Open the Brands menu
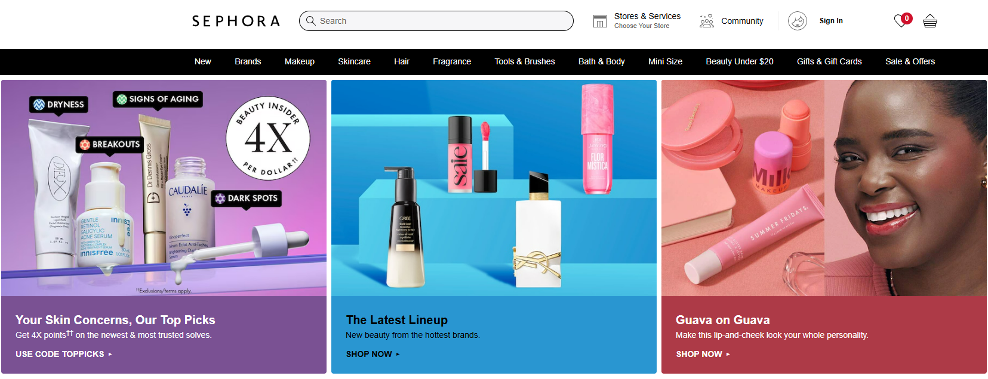The width and height of the screenshot is (988, 379). 248,61
